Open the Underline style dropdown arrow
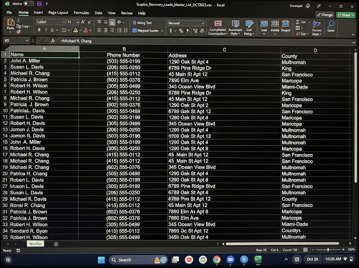Image resolution: width=359 pixels, height=268 pixels. coord(57,30)
